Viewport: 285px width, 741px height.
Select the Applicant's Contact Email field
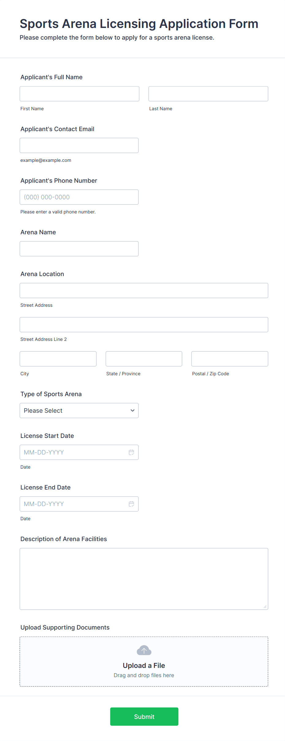79,145
